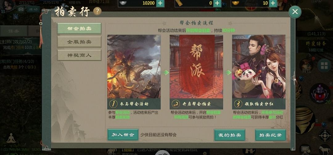Tap the meditation figure icon at bottom left
This screenshot has width=333, height=155.
(x=11, y=138)
